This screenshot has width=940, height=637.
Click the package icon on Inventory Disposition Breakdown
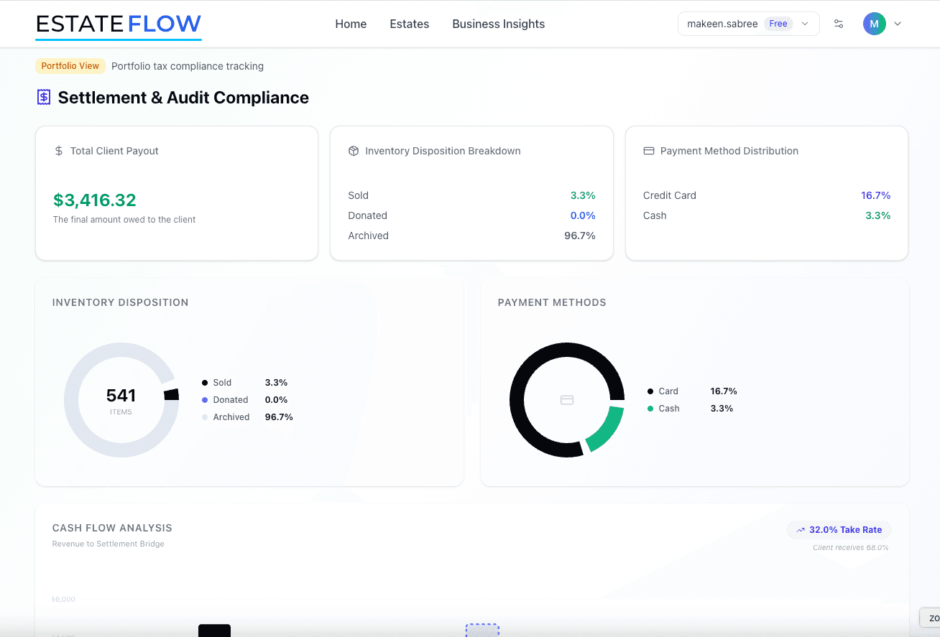(353, 151)
